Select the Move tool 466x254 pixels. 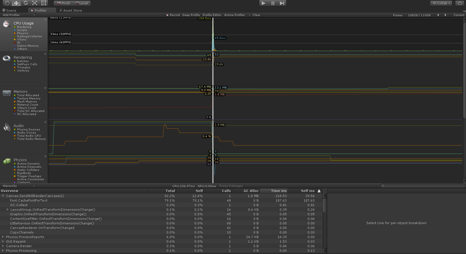tap(16, 3)
